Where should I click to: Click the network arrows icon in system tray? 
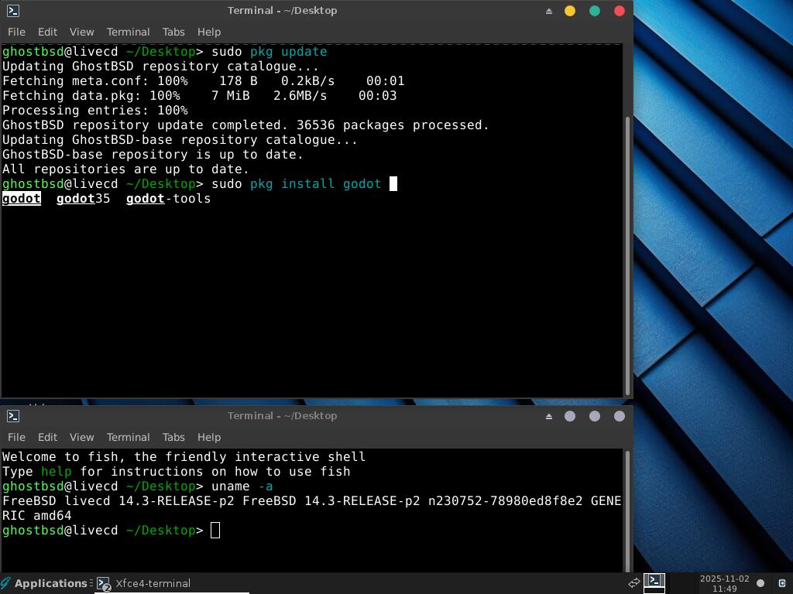(633, 583)
